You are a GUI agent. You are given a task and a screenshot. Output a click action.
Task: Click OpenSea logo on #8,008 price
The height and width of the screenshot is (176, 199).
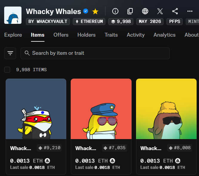(178, 161)
